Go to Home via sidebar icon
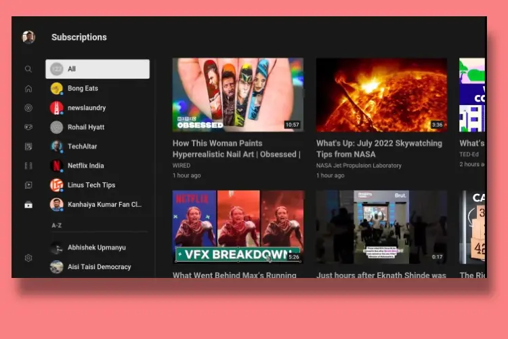Screen dimensions: 508x339 click(28, 88)
